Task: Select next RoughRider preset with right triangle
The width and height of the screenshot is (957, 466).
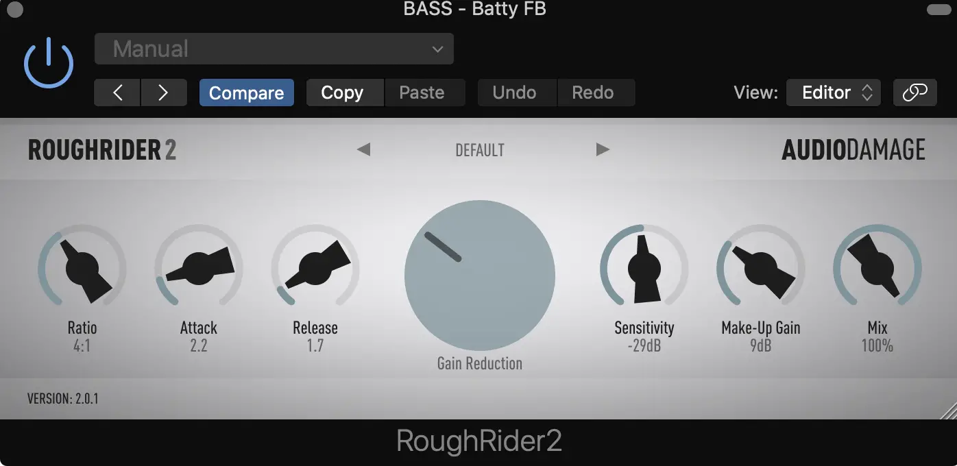Action: (603, 149)
